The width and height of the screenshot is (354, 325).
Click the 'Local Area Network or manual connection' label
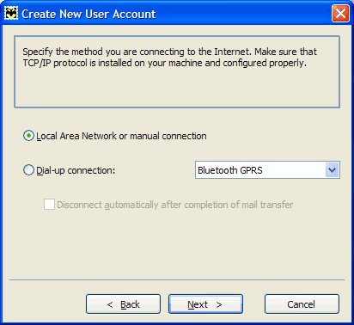(x=121, y=136)
